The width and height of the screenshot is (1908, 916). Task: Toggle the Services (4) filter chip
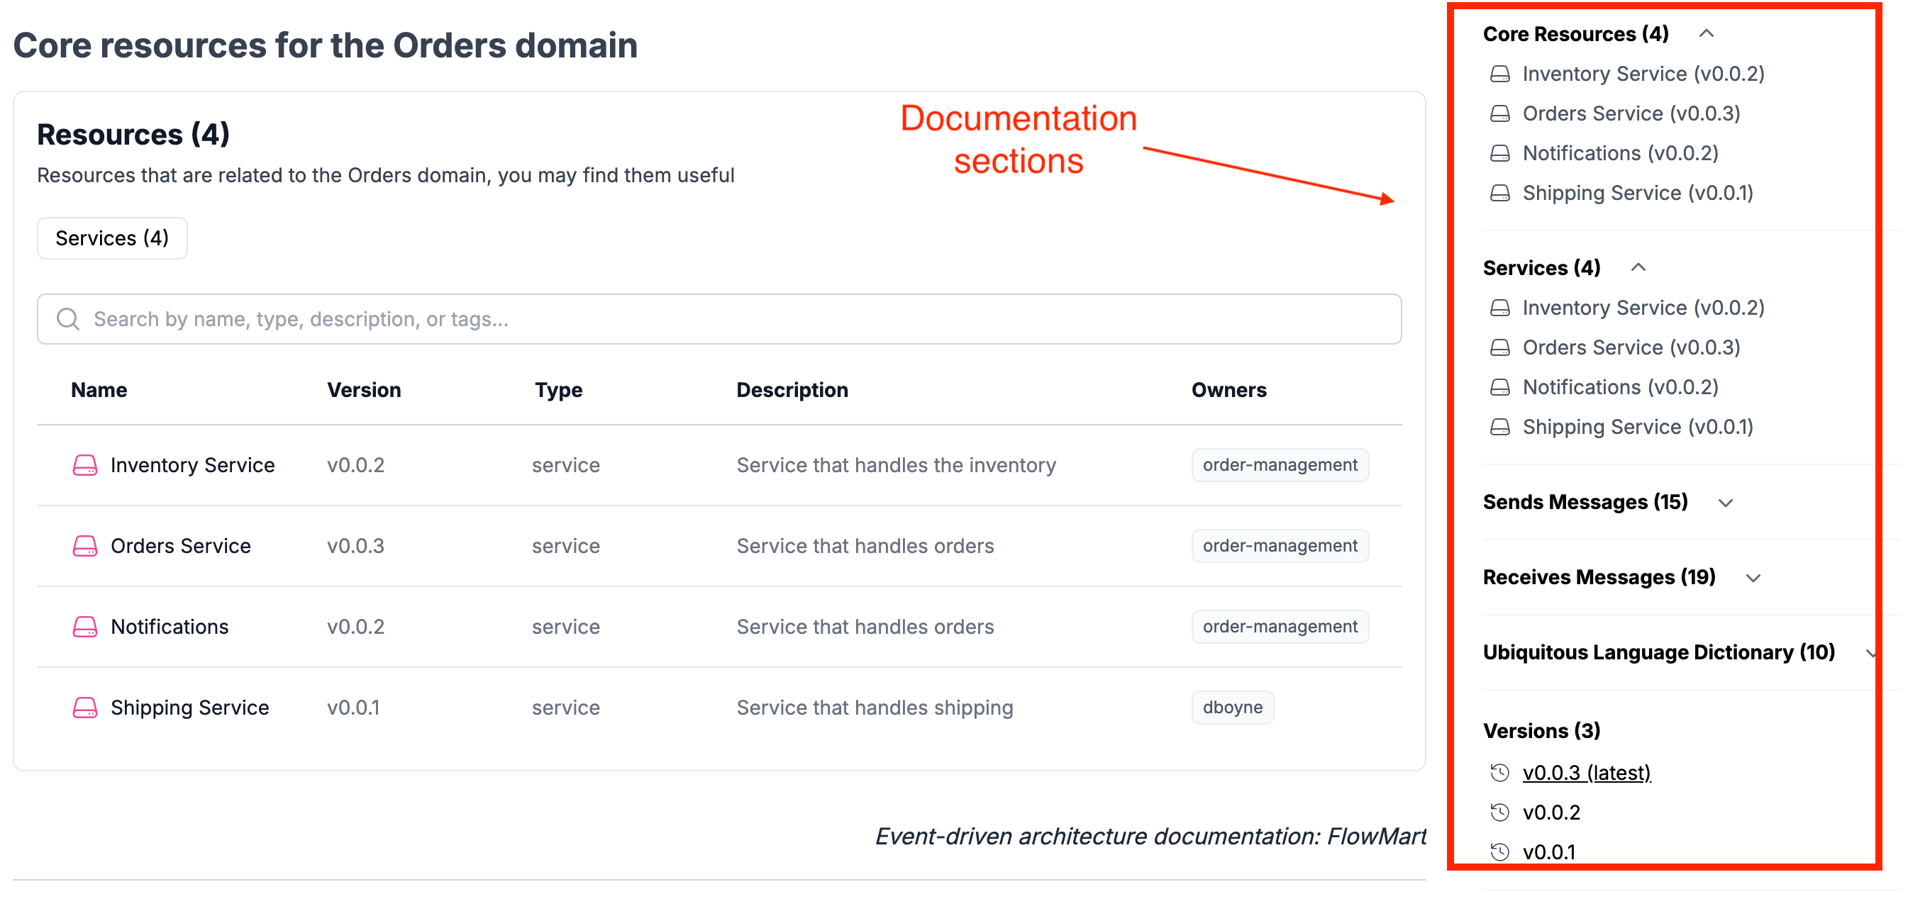tap(112, 238)
